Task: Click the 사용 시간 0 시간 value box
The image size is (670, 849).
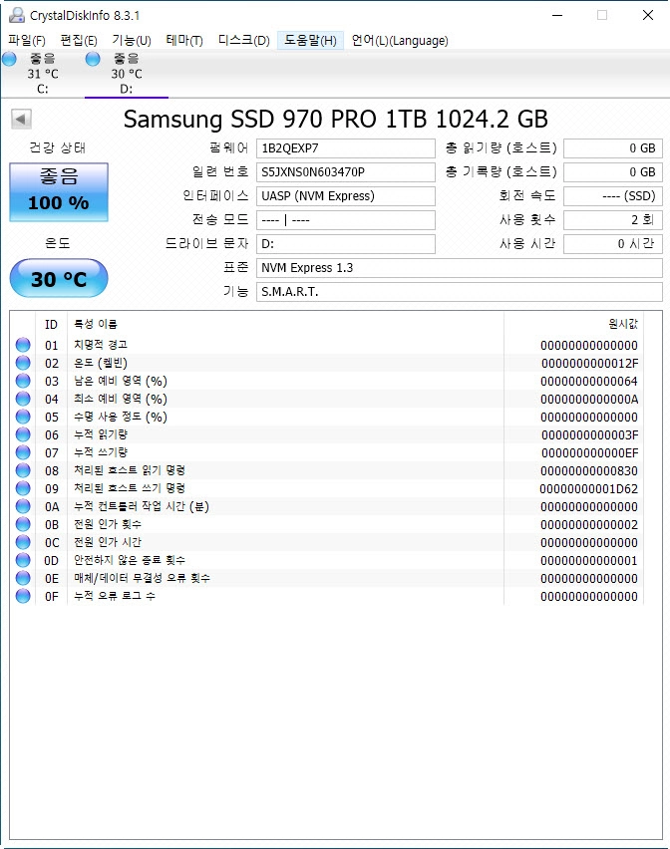Action: pos(613,244)
